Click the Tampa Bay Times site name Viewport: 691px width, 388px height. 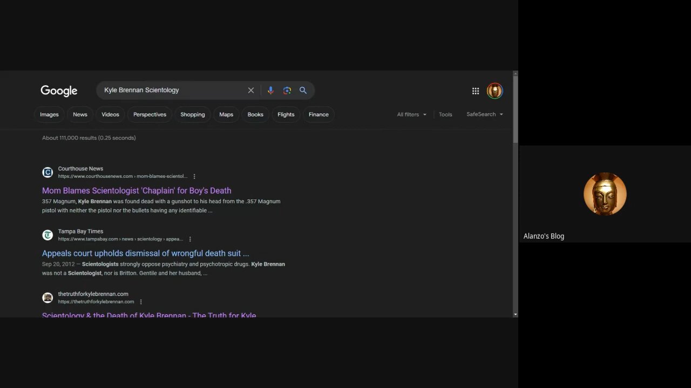coord(80,231)
